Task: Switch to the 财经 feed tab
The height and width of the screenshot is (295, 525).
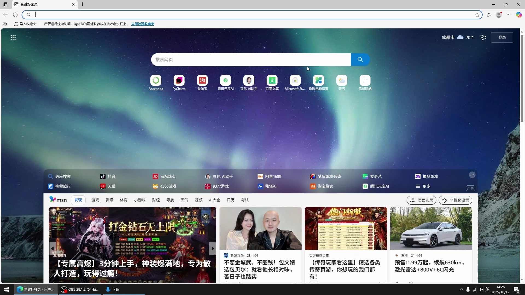Action: click(x=156, y=200)
